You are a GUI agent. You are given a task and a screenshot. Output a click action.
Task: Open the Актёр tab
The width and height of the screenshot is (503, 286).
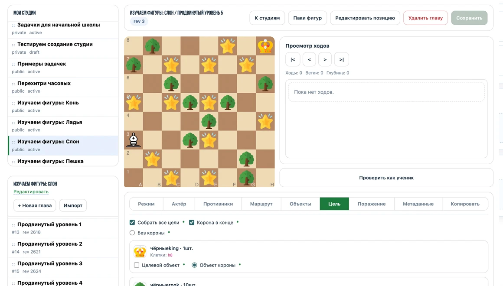(x=179, y=204)
